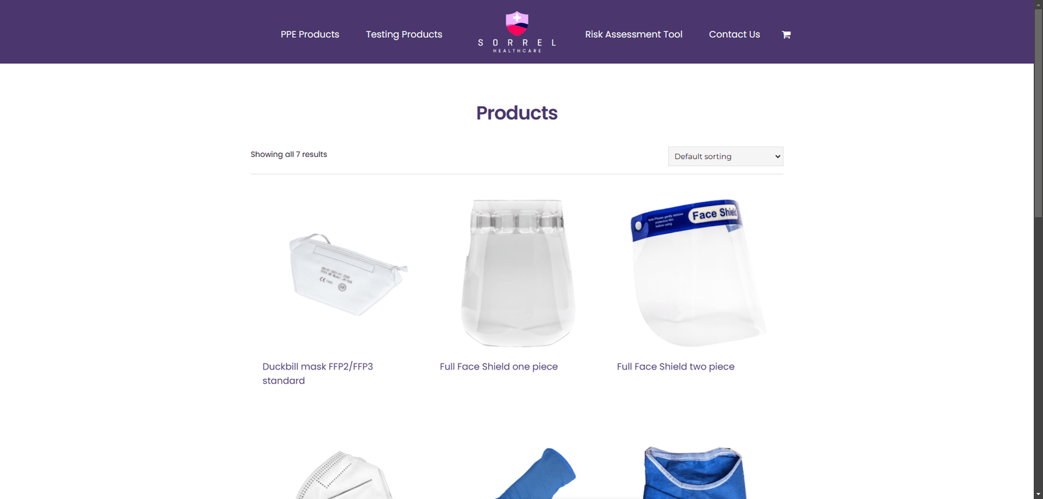This screenshot has height=499, width=1043.
Task: Open PPE Products menu item
Action: [x=310, y=35]
